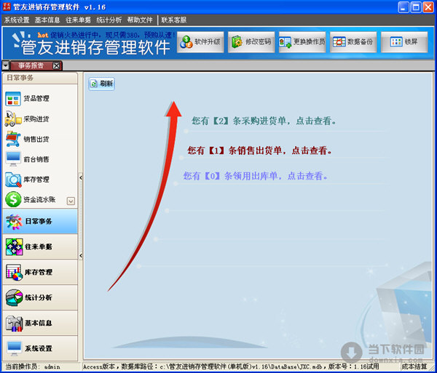Open the 基本信息 menu in menu bar
This screenshot has width=437, height=373.
pyautogui.click(x=47, y=20)
